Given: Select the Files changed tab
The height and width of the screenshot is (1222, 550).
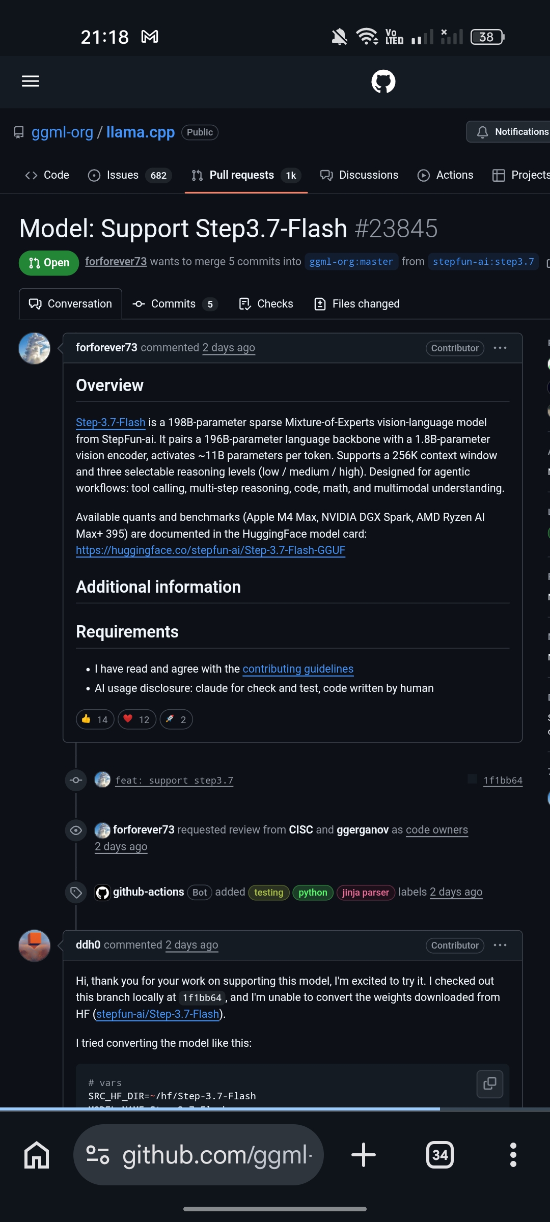Looking at the screenshot, I should pos(357,304).
